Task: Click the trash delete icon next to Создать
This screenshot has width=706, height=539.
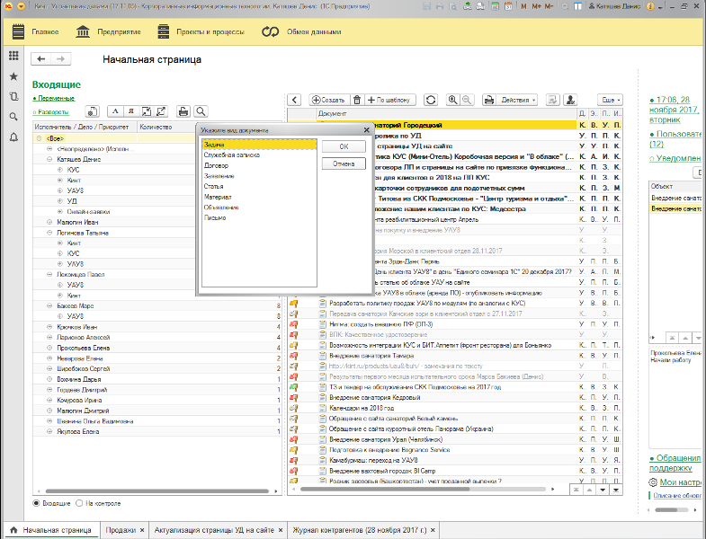Action: (357, 100)
